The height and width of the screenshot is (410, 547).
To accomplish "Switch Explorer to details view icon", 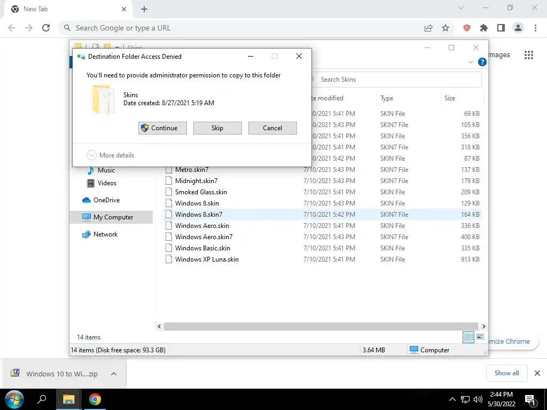I will click(468, 337).
